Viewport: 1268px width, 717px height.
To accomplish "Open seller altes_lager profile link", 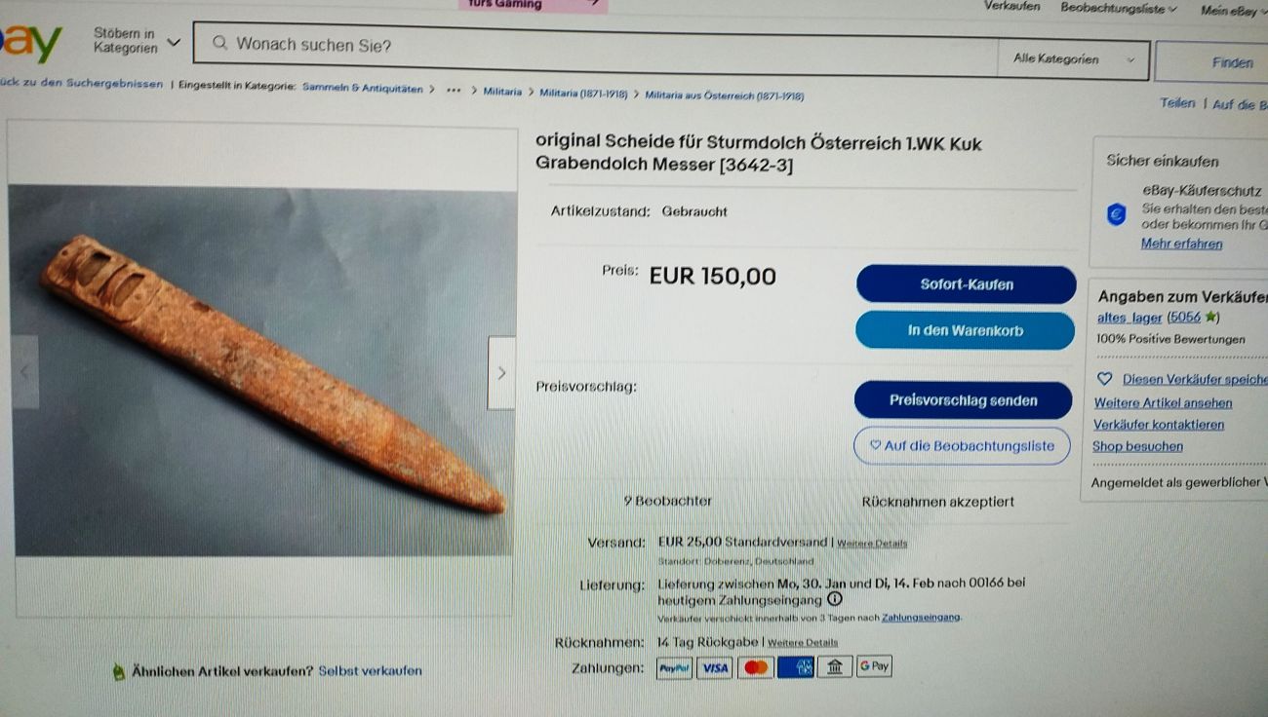I will [x=1129, y=318].
